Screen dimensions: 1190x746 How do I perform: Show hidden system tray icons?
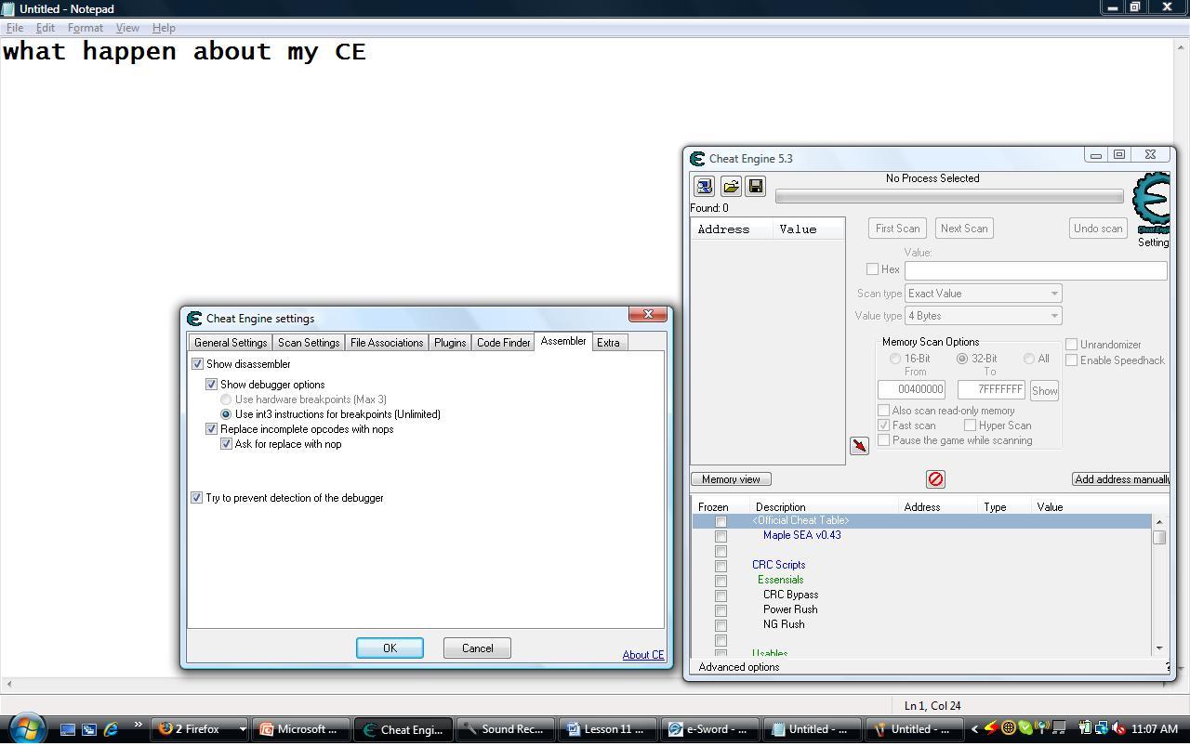974,729
